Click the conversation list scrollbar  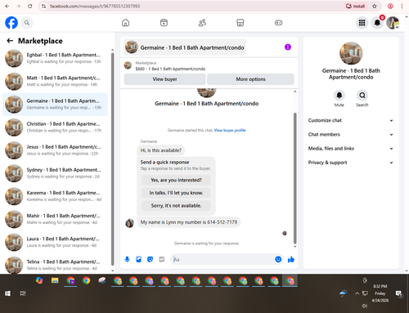tap(112, 159)
